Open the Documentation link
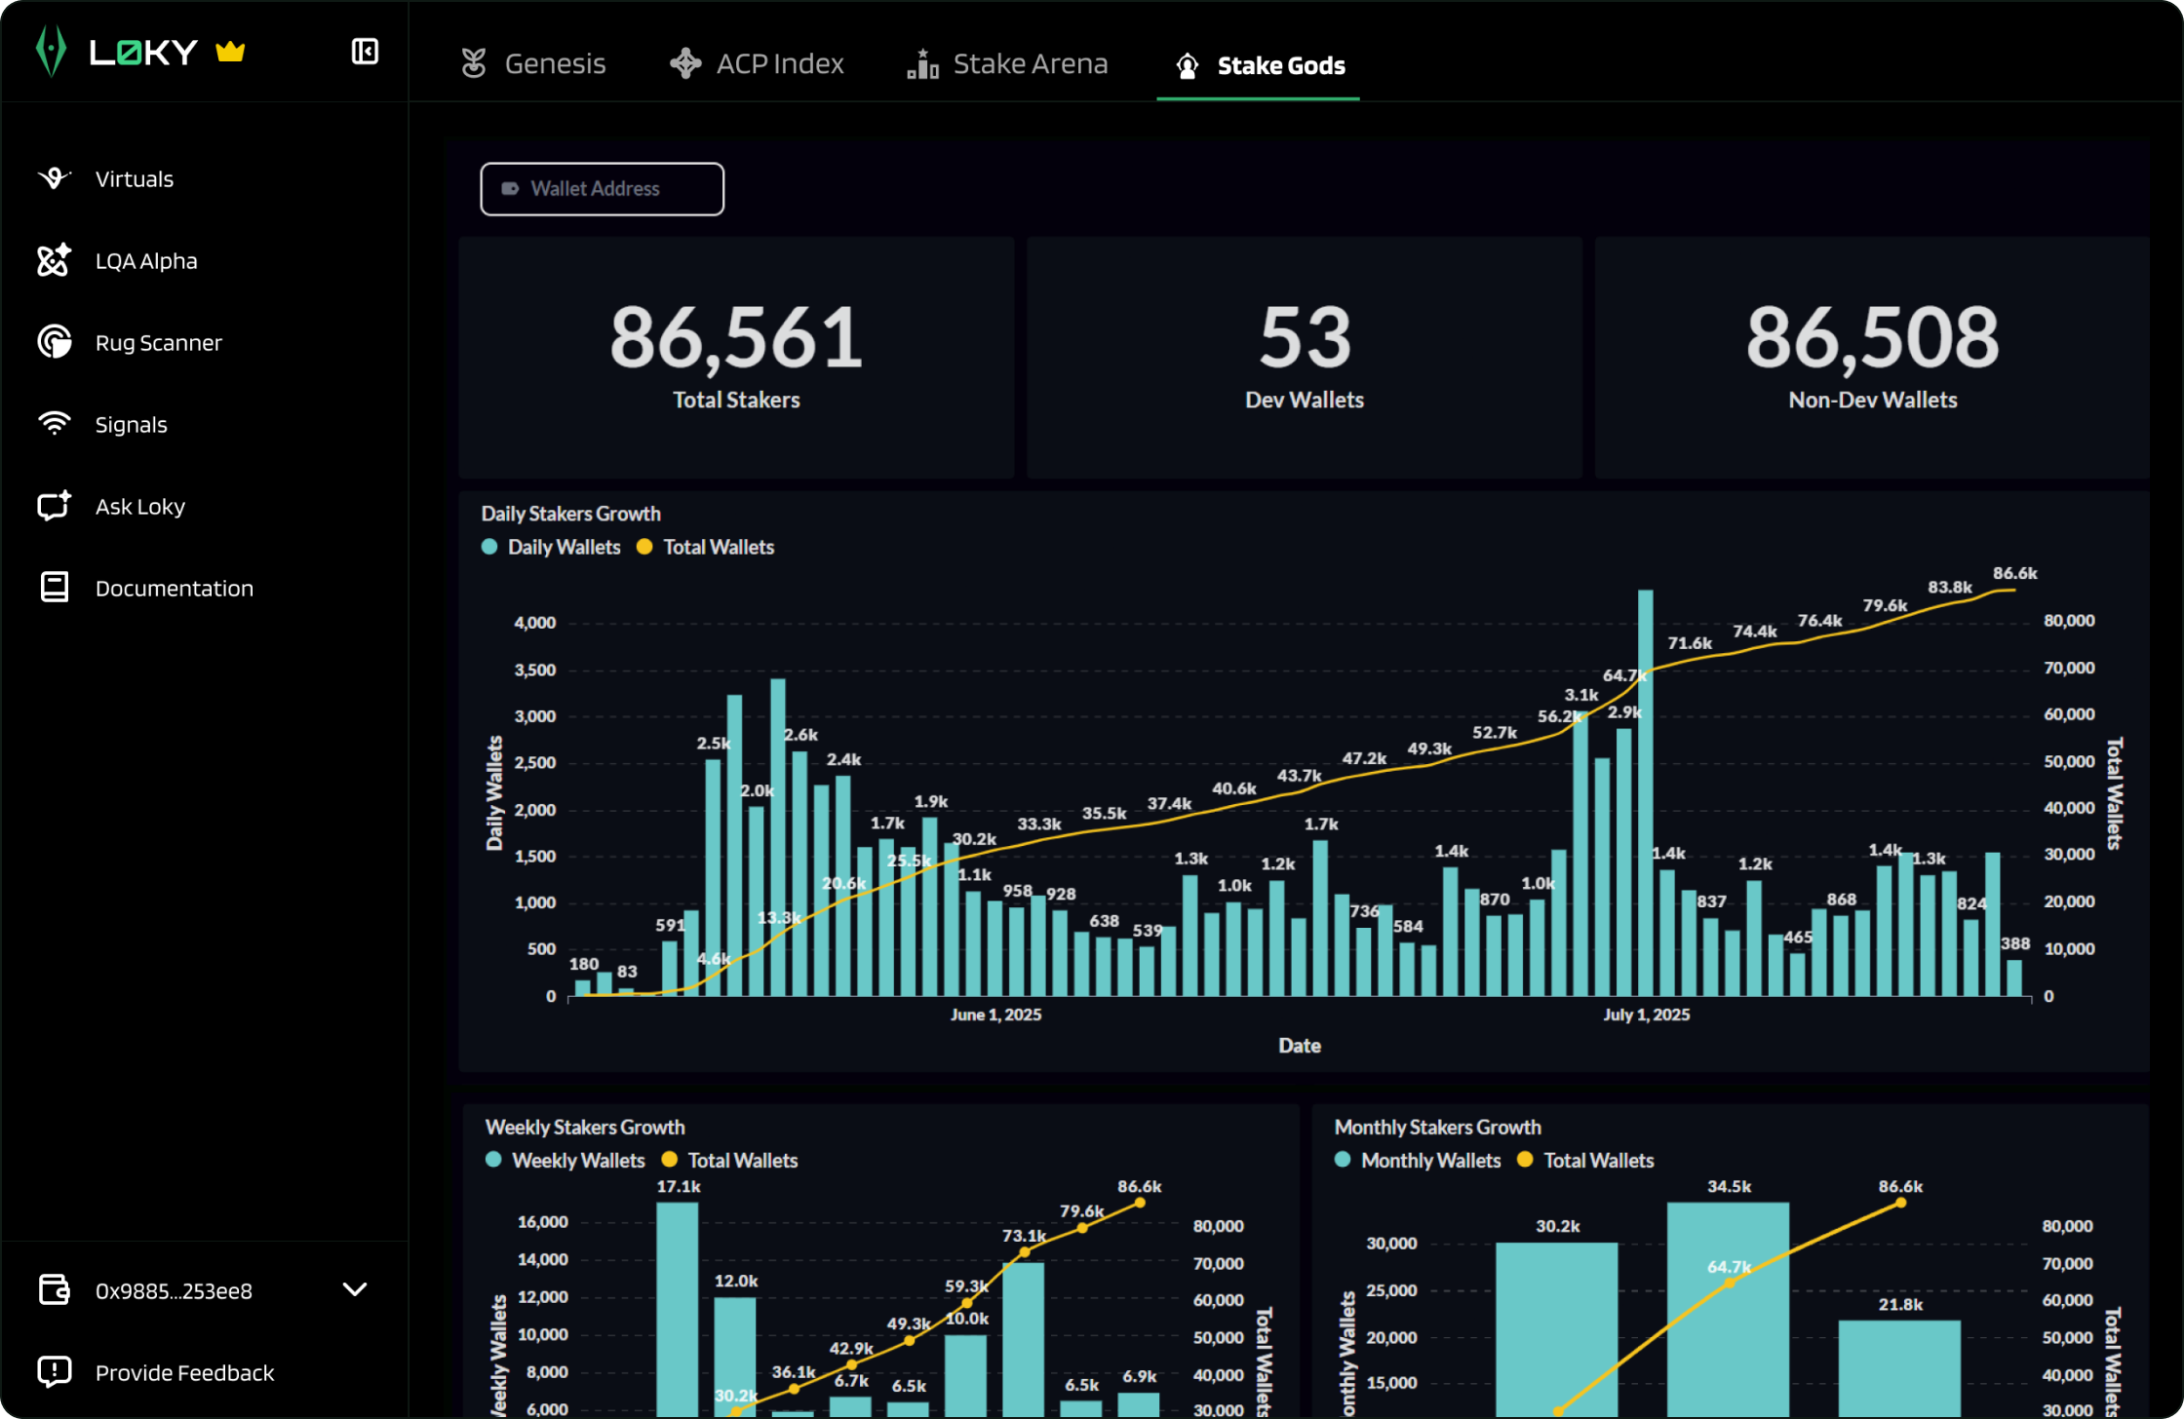 pyautogui.click(x=174, y=588)
